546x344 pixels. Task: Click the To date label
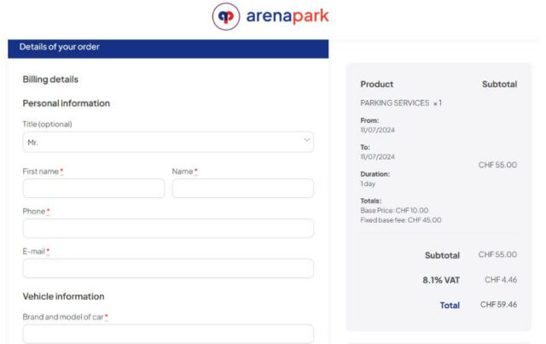point(365,148)
